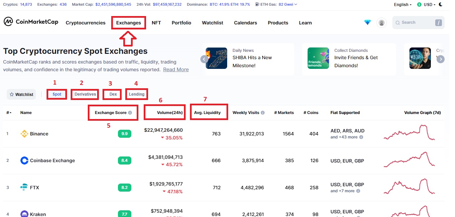Image resolution: width=455 pixels, height=217 pixels.
Task: Open SHIBA Hits a New Milestone card
Action: [x=248, y=59]
